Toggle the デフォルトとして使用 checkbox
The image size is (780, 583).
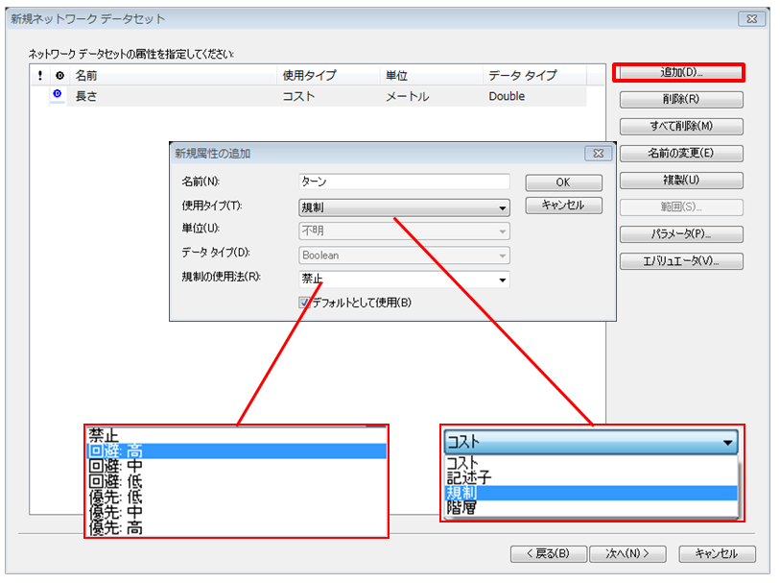pos(306,303)
